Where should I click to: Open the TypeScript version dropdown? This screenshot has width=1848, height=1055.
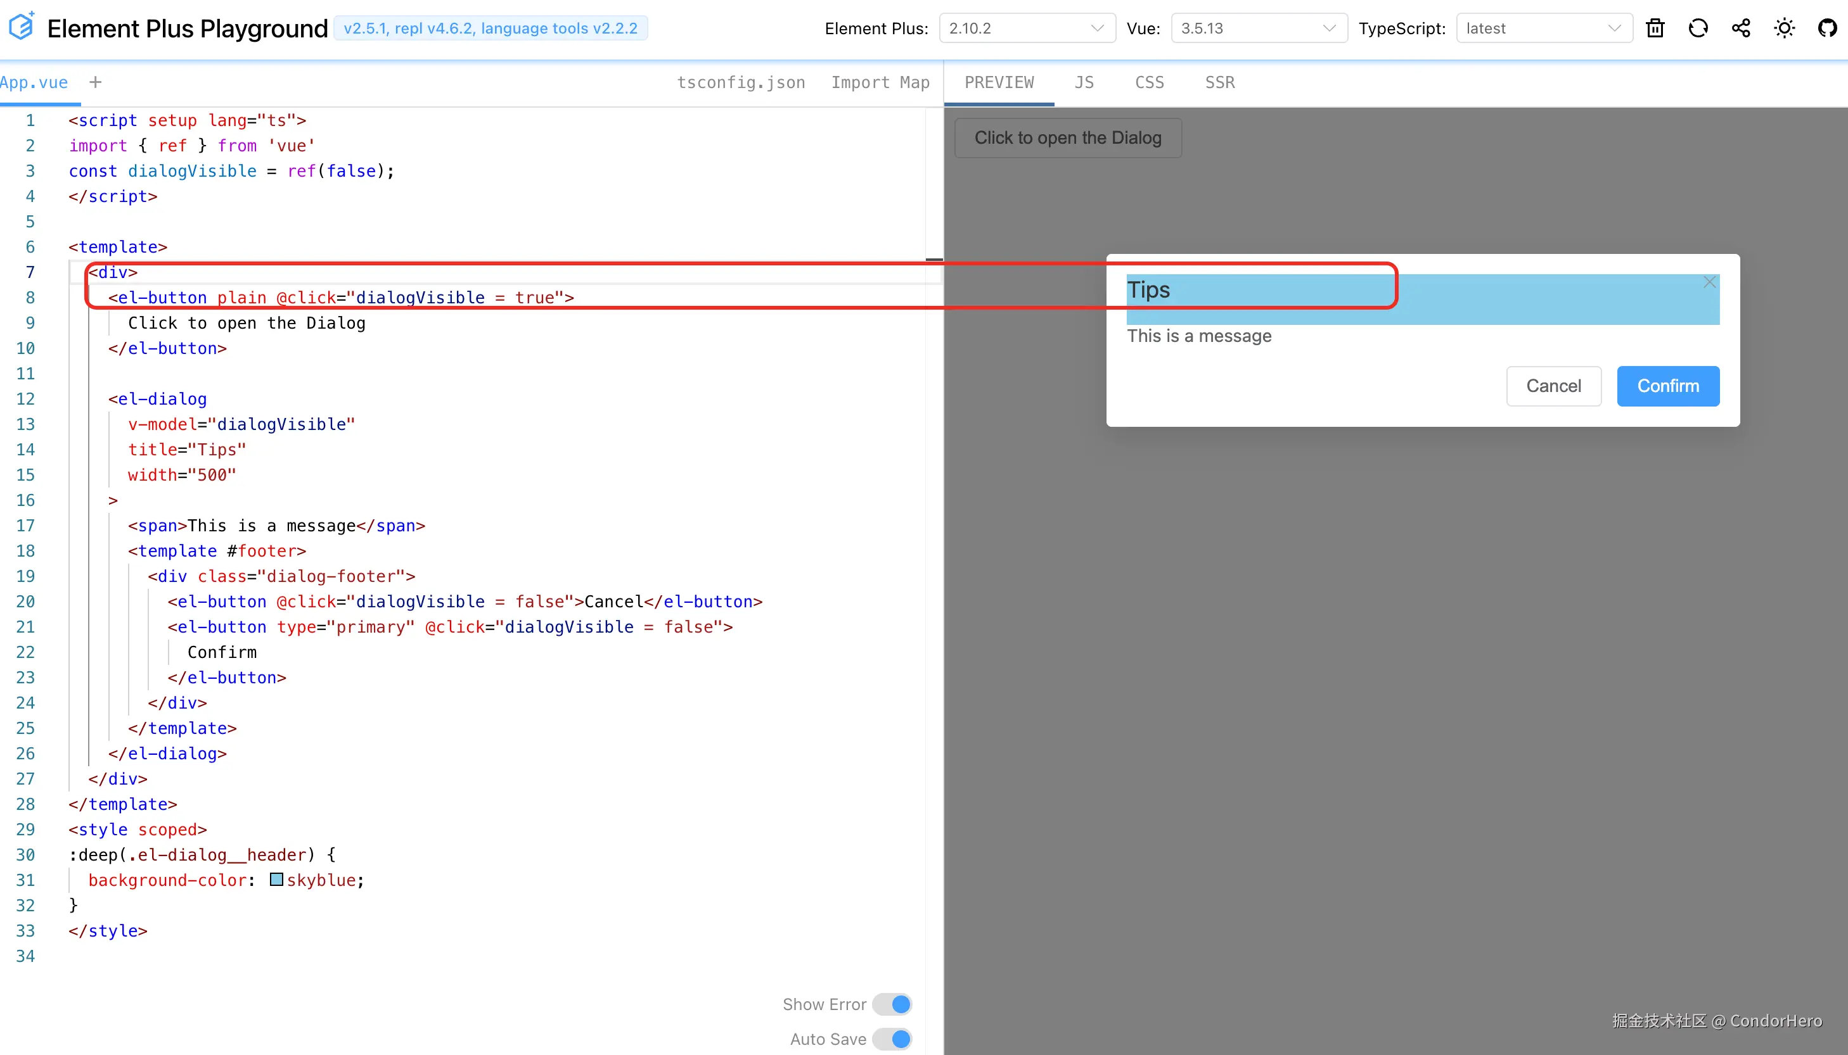tap(1544, 28)
